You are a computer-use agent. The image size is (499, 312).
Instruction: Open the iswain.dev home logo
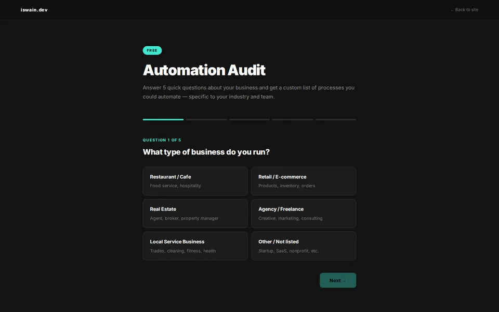click(x=34, y=10)
